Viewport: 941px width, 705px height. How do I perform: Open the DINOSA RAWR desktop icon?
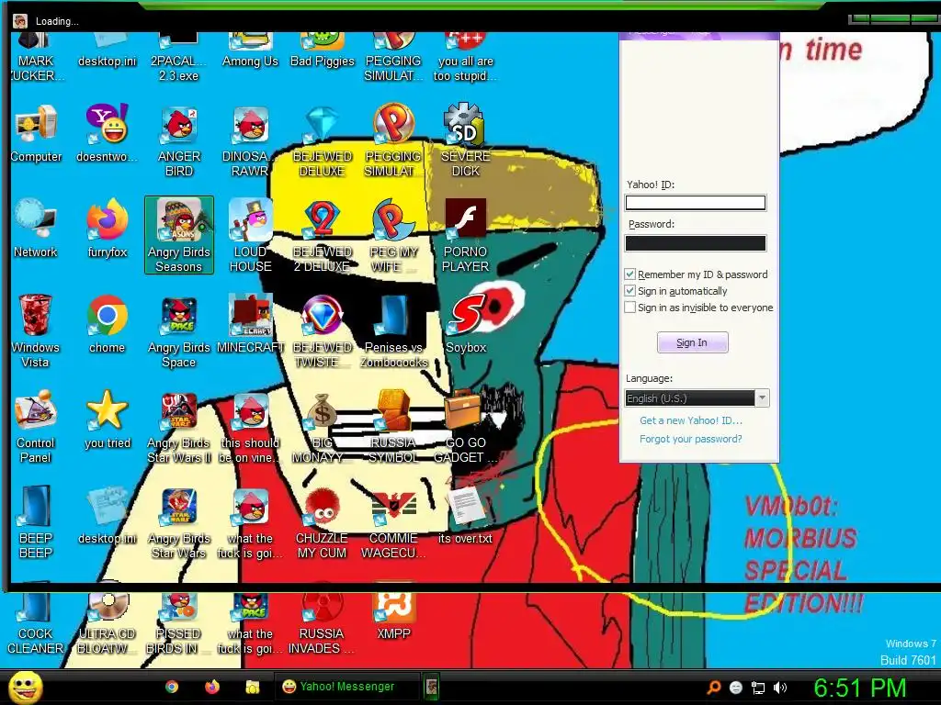pyautogui.click(x=250, y=140)
